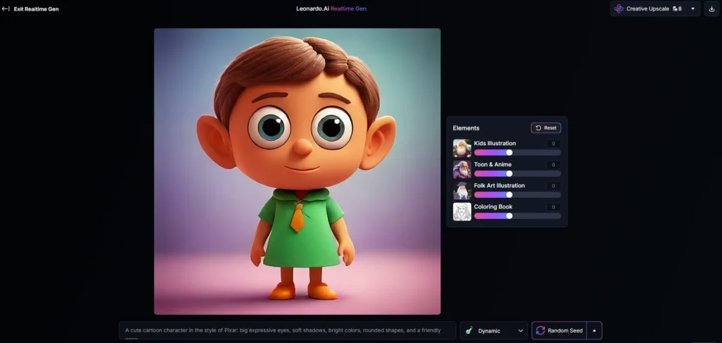Click the Reset elements button
Image resolution: width=722 pixels, height=343 pixels.
[546, 127]
